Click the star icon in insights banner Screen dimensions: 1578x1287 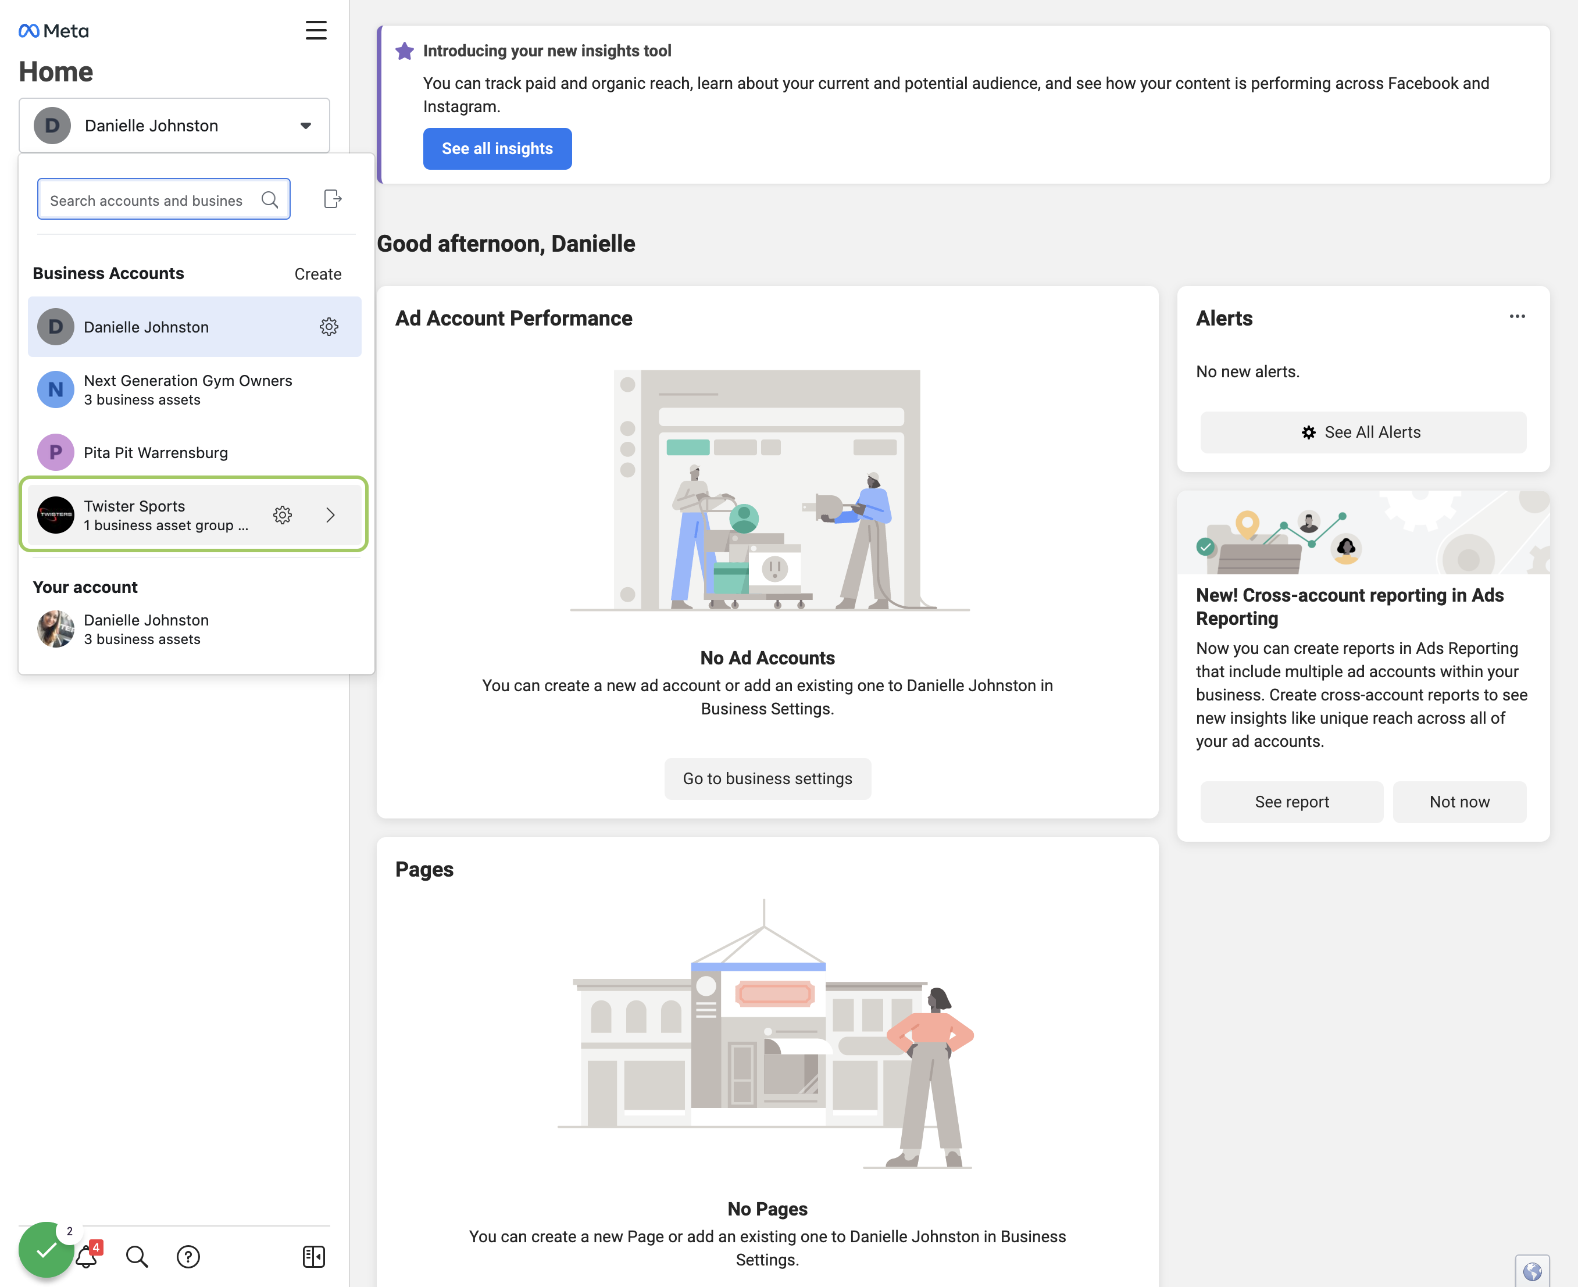tap(405, 51)
